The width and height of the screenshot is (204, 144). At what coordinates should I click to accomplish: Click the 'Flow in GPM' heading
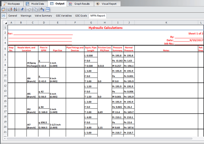(44, 49)
